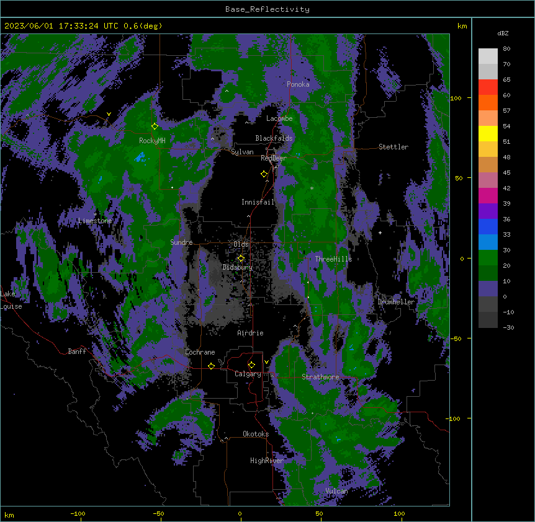
Task: Click the yellow diamond marker above RockyMH
Action: [x=155, y=126]
